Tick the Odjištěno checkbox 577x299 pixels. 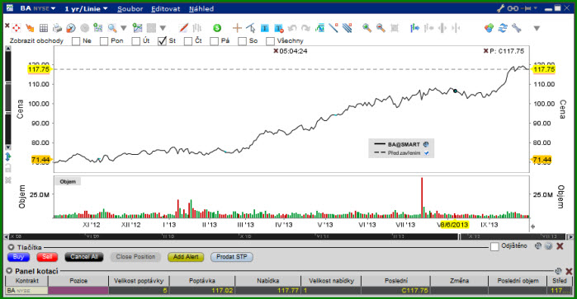tap(494, 246)
